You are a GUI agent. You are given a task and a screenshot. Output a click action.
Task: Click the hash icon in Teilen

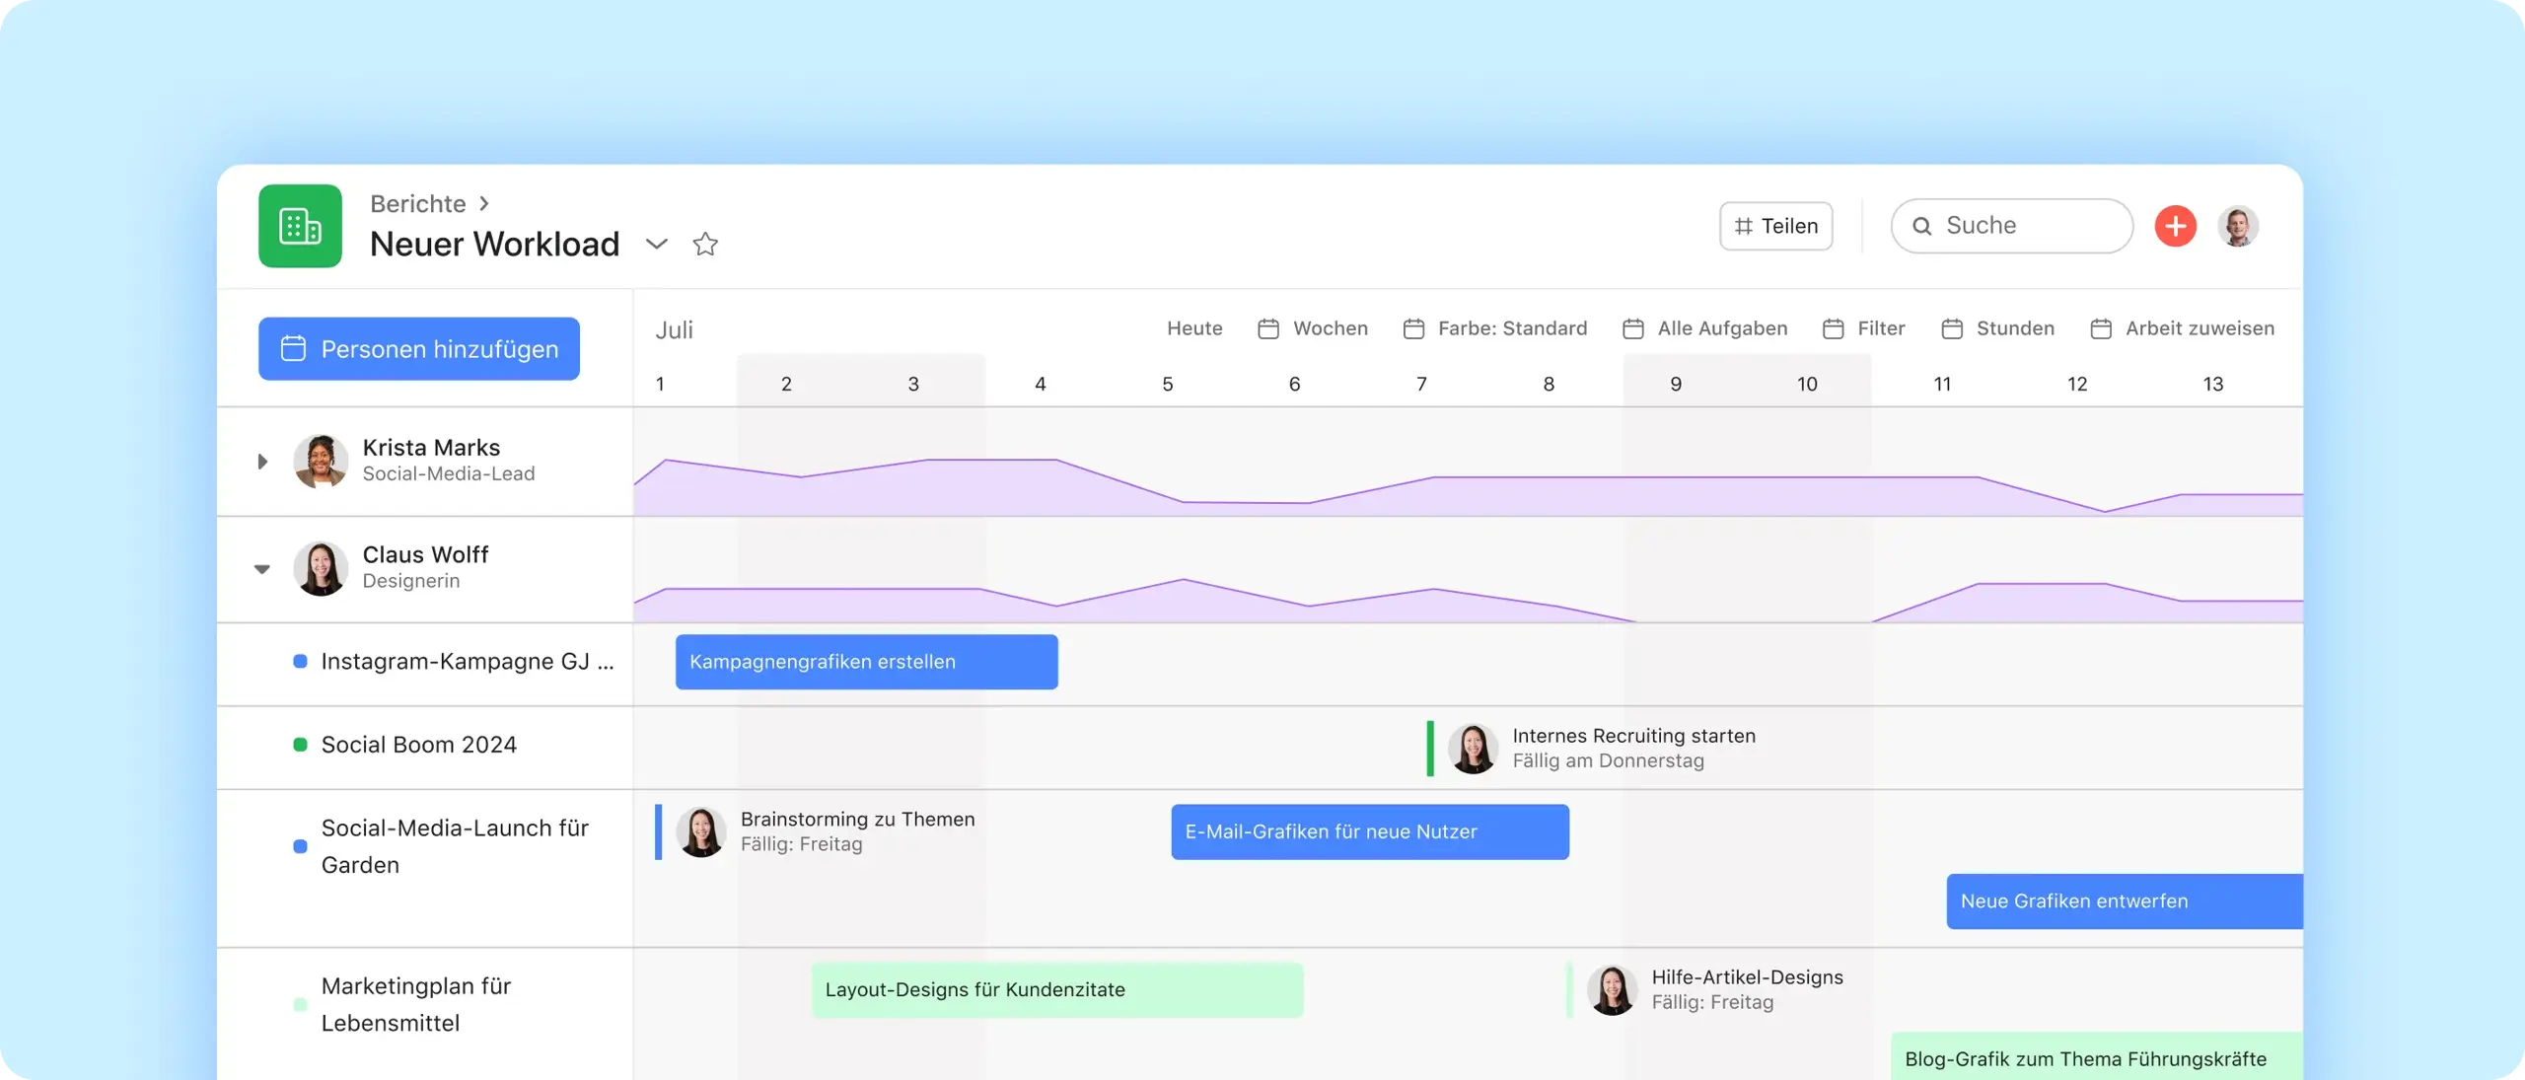pyautogui.click(x=1743, y=226)
